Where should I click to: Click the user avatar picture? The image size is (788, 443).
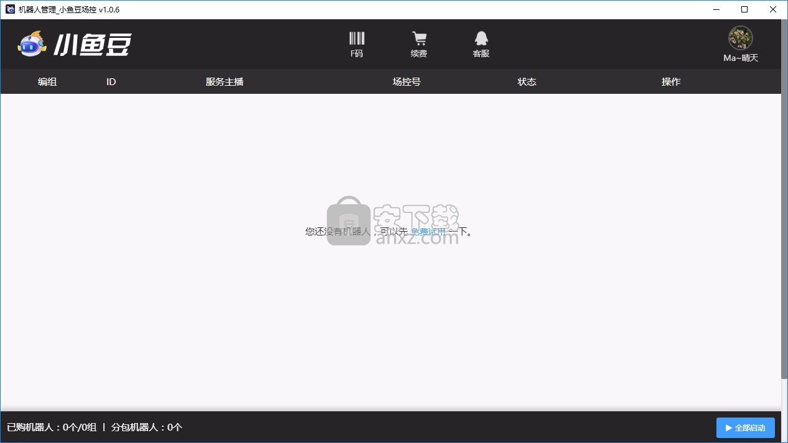(x=741, y=39)
